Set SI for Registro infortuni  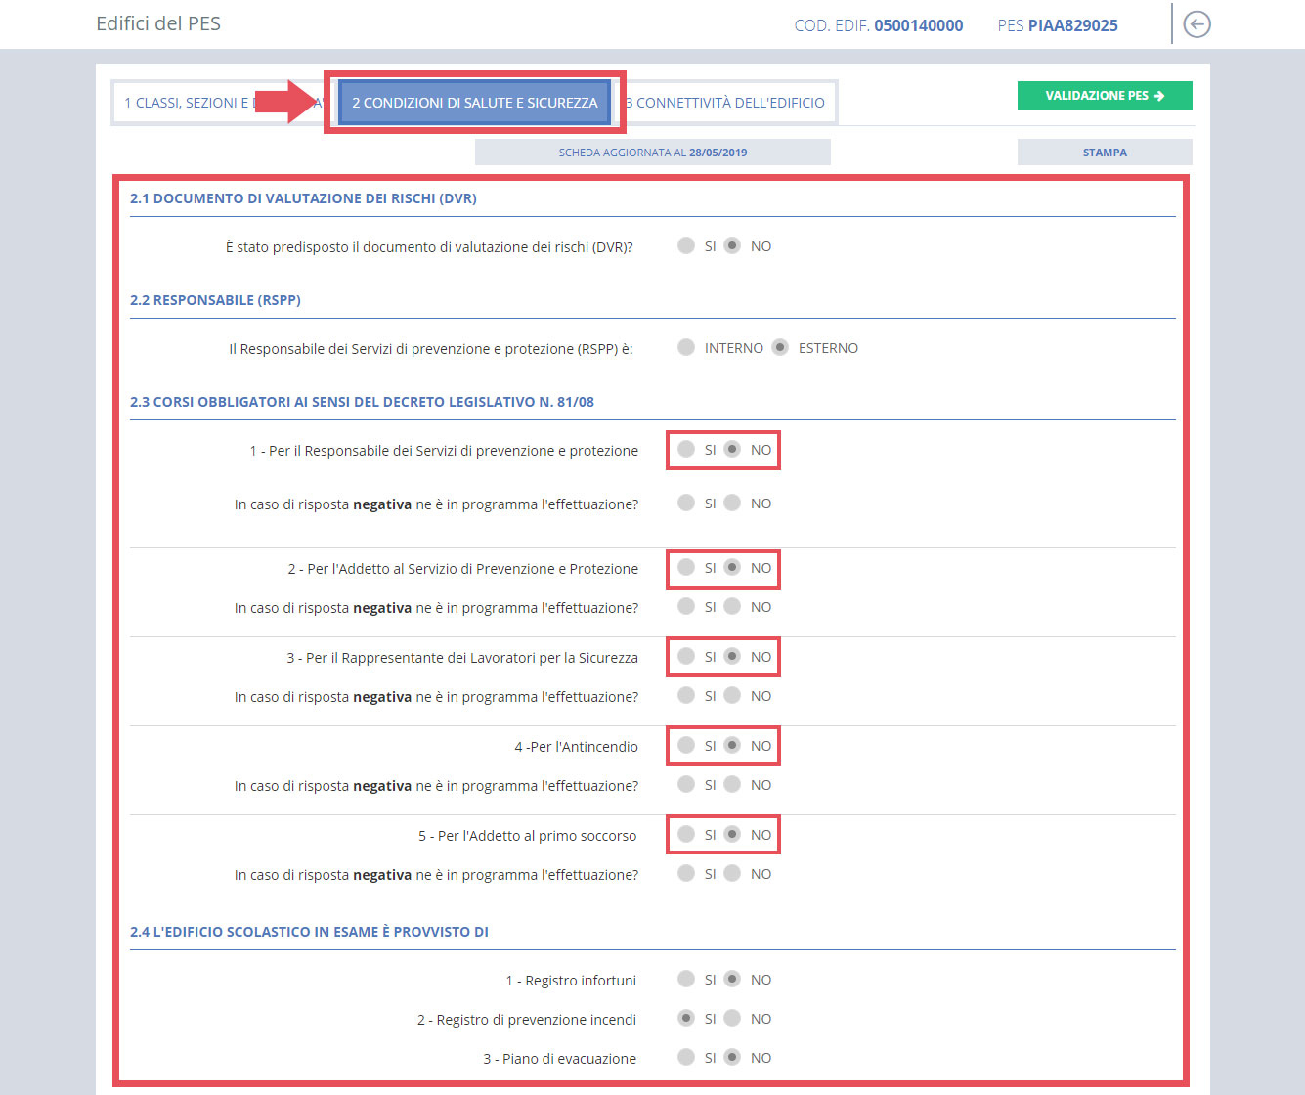pos(686,979)
